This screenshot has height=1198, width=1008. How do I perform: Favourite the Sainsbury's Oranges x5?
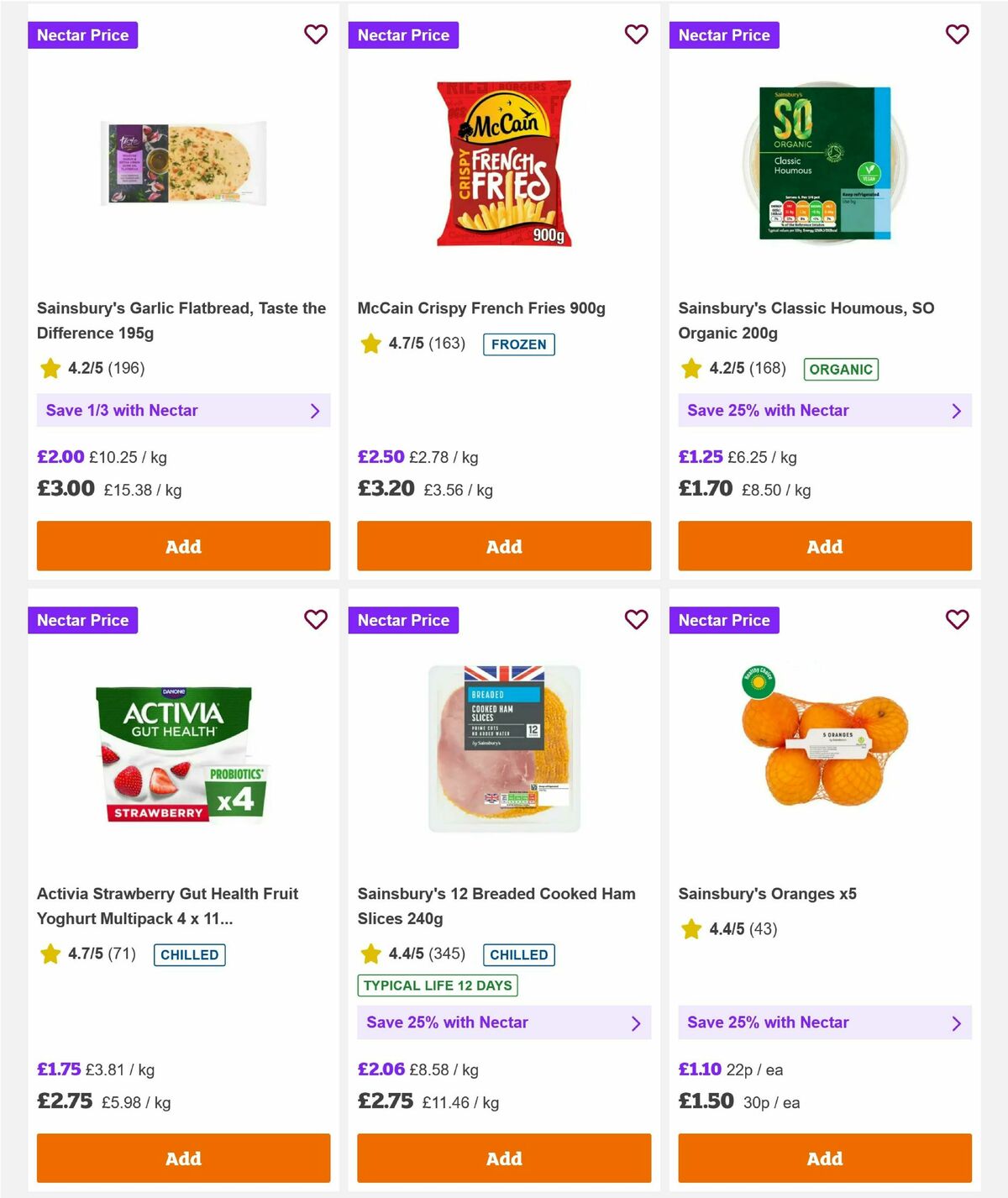point(957,620)
